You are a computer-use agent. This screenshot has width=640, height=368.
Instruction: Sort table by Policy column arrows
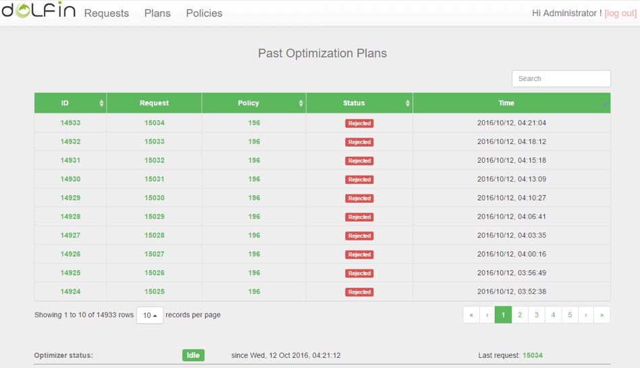301,103
